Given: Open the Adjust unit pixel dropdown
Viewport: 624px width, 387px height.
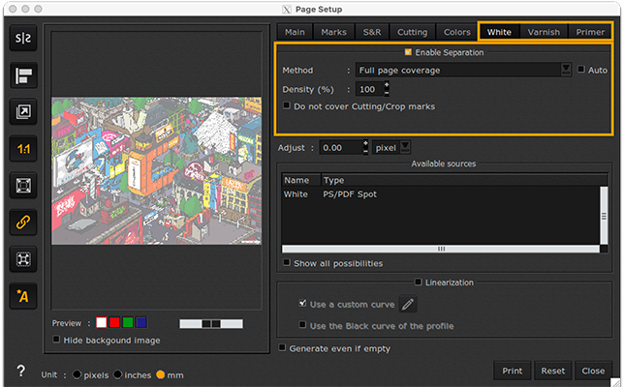Looking at the screenshot, I should [405, 148].
